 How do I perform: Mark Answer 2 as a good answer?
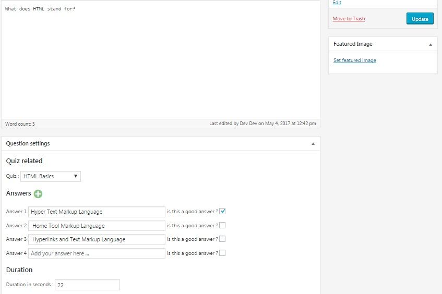tap(222, 226)
